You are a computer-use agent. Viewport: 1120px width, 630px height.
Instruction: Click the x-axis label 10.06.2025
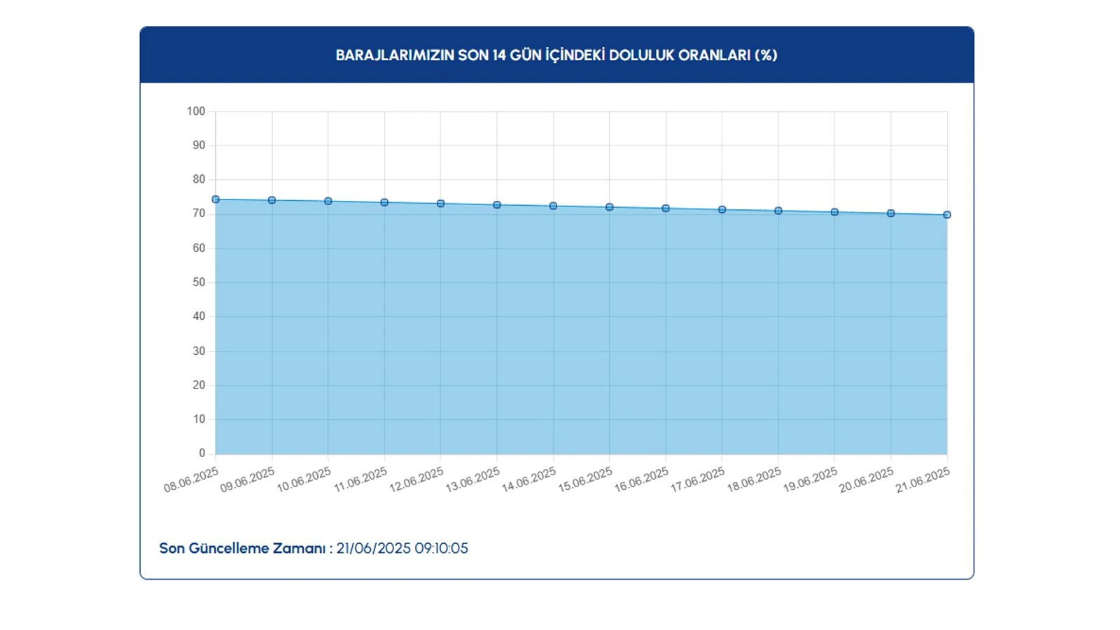[304, 480]
